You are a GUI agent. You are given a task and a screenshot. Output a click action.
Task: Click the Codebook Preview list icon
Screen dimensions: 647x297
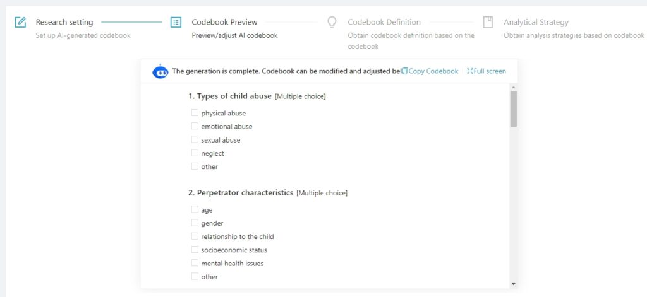click(176, 22)
